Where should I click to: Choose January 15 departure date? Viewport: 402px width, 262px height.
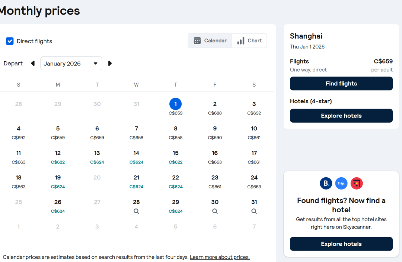175,157
